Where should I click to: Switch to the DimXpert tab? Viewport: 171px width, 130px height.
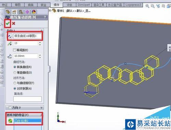click(x=84, y=5)
